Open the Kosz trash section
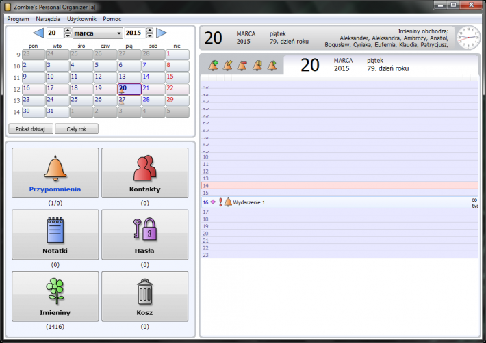 (144, 297)
